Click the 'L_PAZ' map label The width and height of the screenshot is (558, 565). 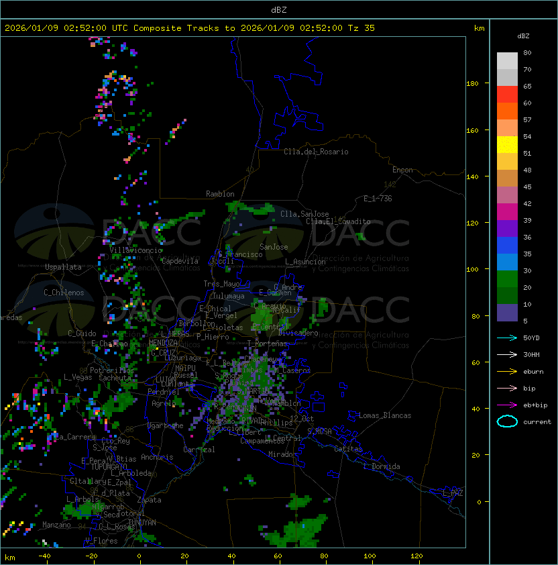453,493
